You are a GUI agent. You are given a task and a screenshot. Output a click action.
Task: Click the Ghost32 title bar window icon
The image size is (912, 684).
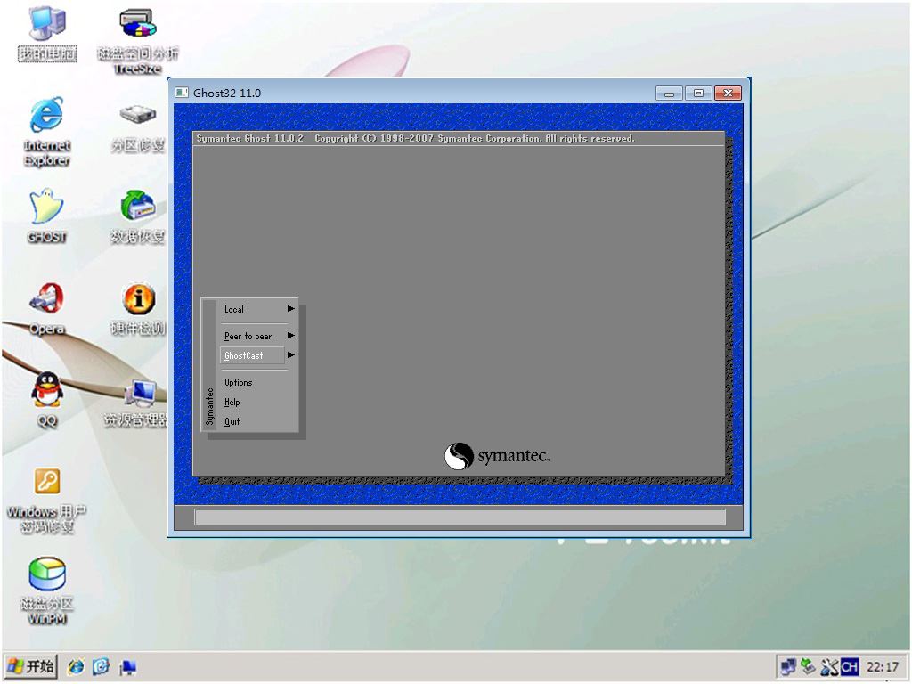click(182, 93)
